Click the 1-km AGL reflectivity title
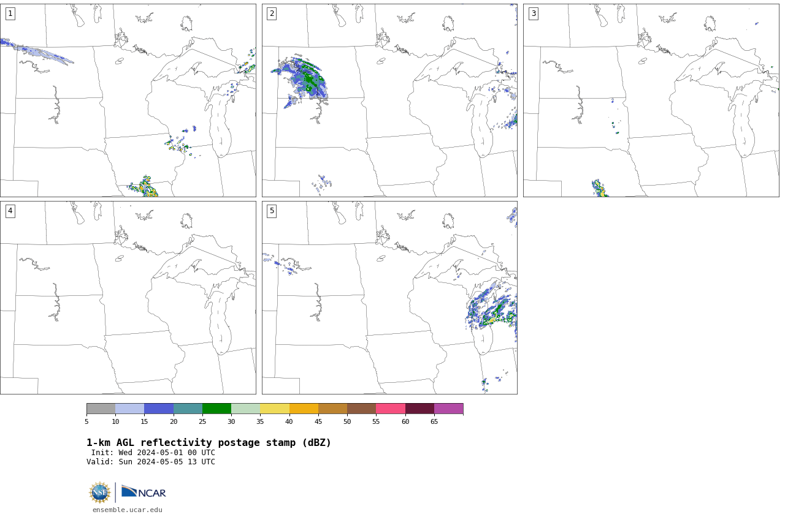785x517 pixels. point(209,443)
